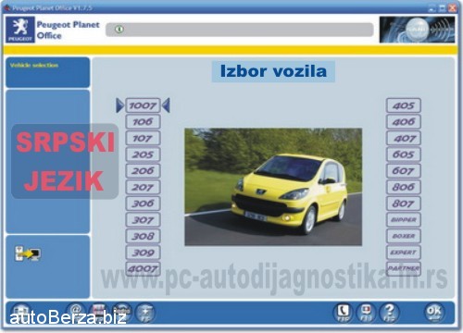This screenshot has height=333, width=463.
Task: Open help with the question mark icon
Action: tap(389, 313)
